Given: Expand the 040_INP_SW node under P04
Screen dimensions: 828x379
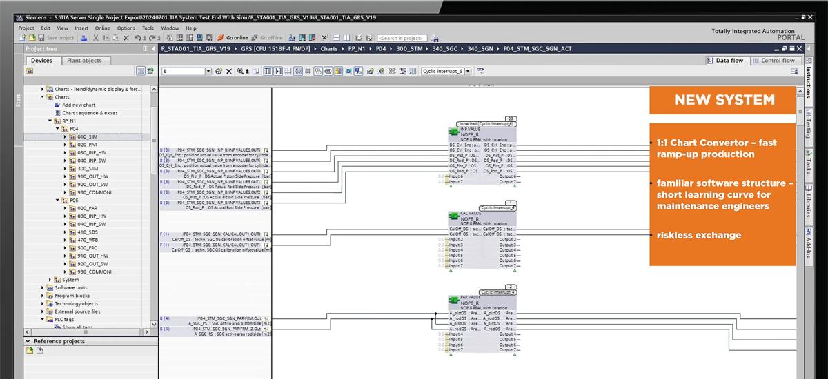Looking at the screenshot, I should tap(66, 161).
